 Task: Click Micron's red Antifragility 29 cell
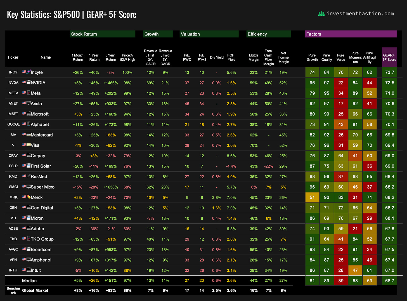[370, 218]
